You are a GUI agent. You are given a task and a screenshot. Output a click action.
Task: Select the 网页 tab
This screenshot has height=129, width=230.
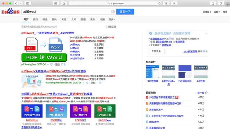[26, 19]
